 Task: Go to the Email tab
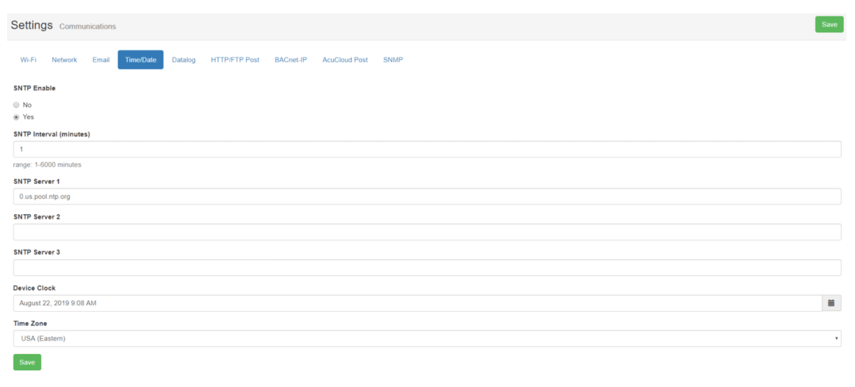coord(101,60)
